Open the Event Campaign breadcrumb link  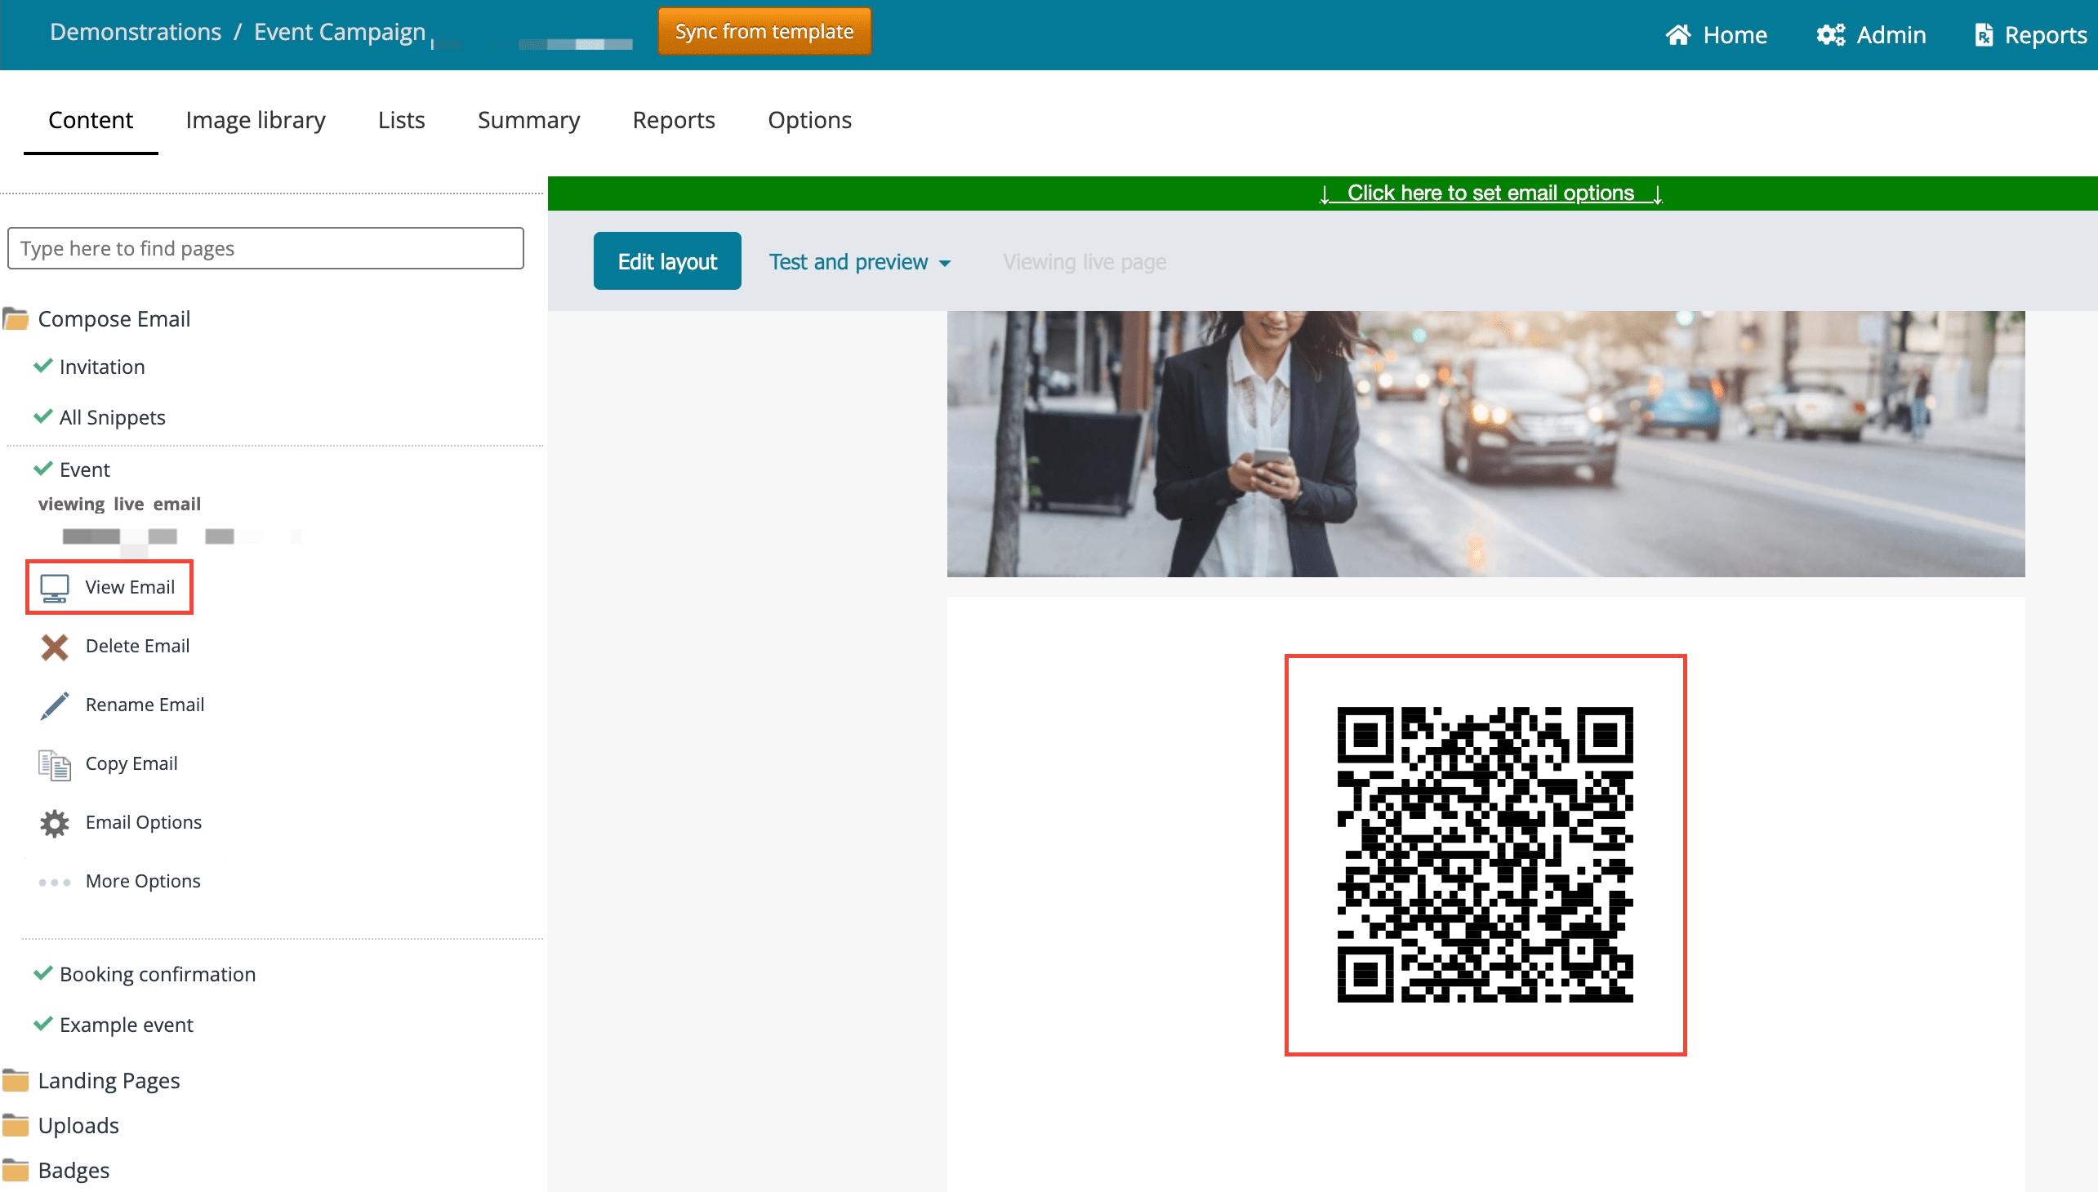pos(340,32)
